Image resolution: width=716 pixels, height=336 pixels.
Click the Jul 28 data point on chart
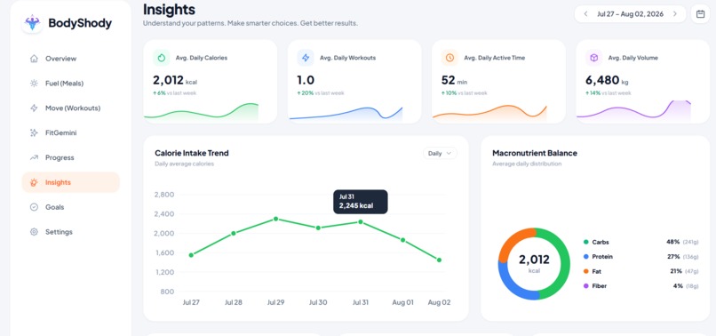pyautogui.click(x=234, y=233)
